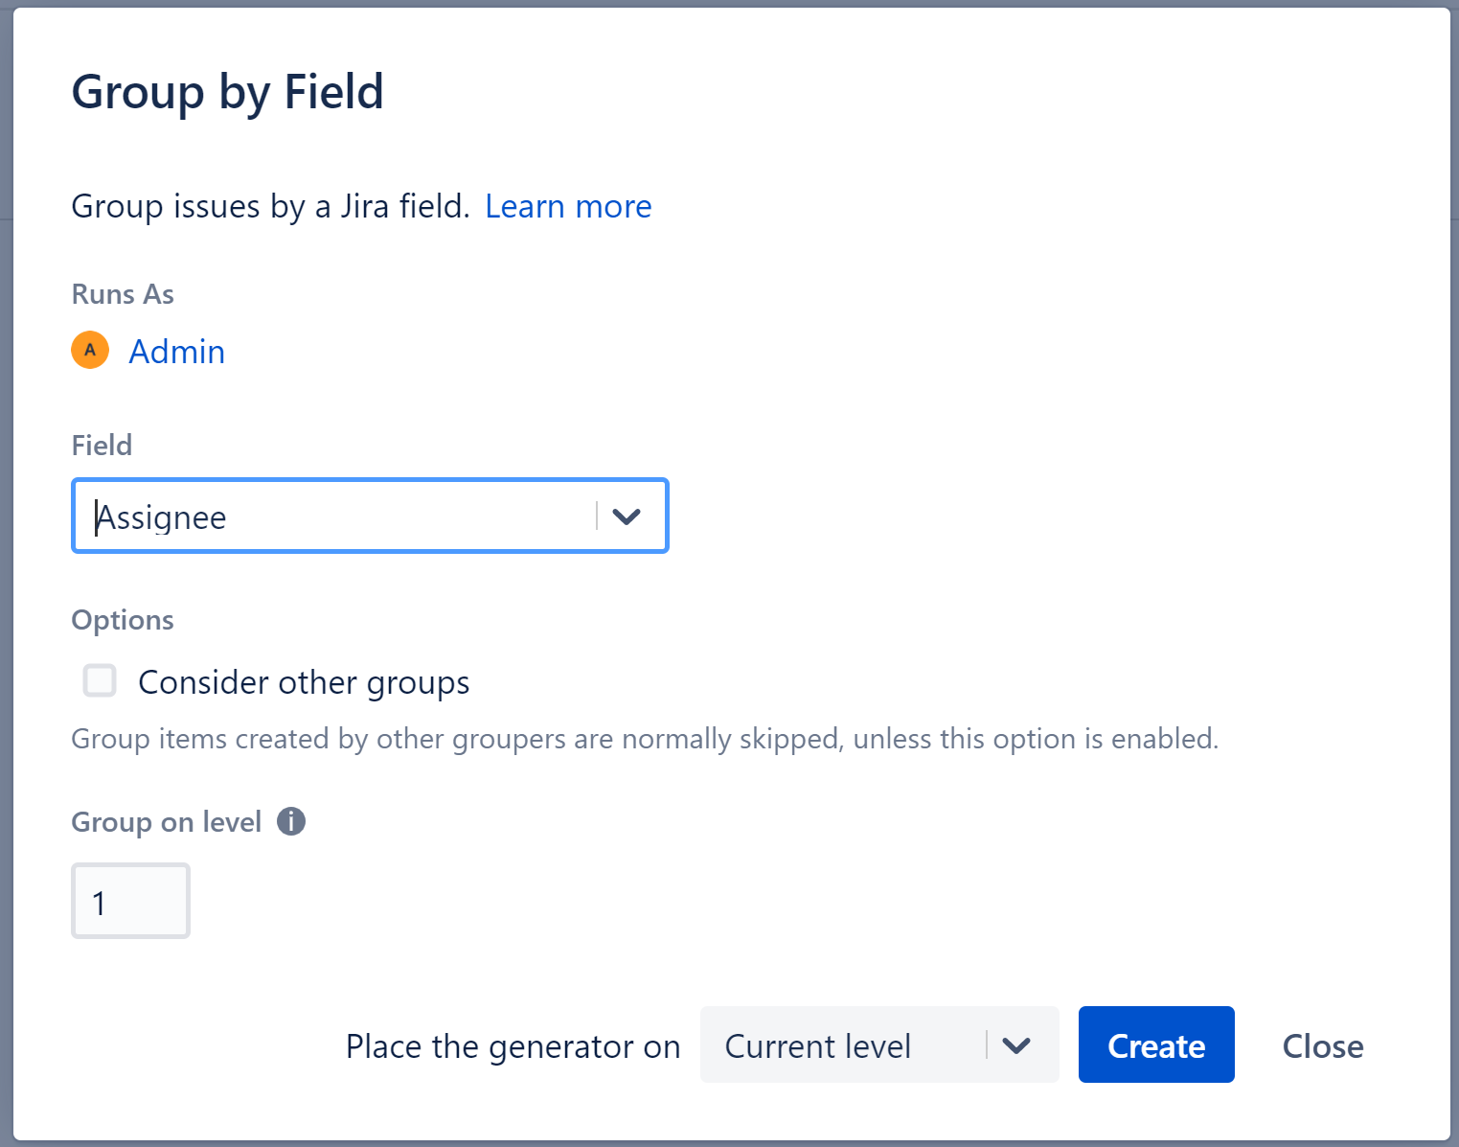The image size is (1459, 1147).
Task: Click the chevron icon on the Current level dropdown
Action: click(x=1017, y=1045)
